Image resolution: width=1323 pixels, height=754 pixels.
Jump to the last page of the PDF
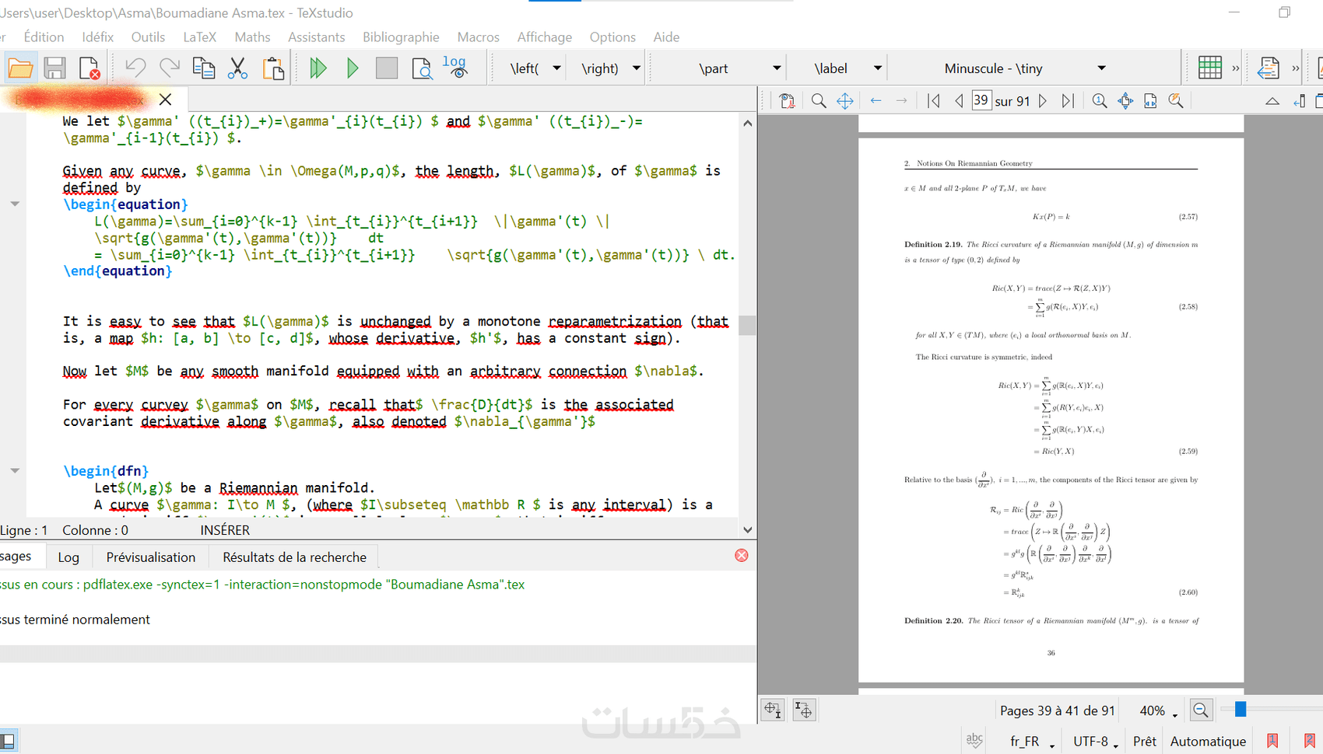tap(1068, 101)
